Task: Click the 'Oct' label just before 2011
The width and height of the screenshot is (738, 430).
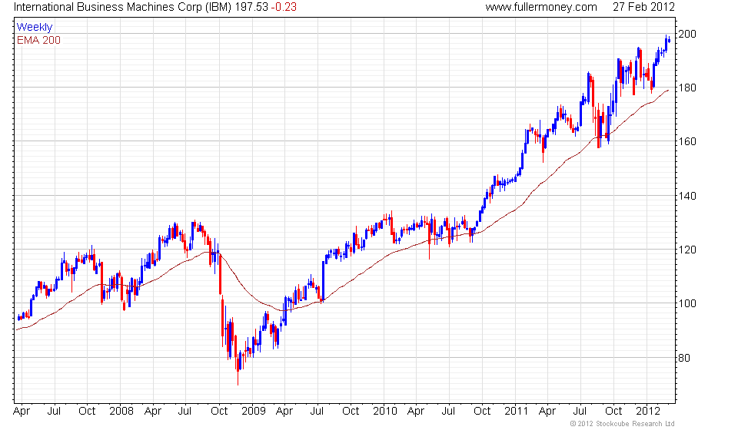Action: pyautogui.click(x=482, y=412)
